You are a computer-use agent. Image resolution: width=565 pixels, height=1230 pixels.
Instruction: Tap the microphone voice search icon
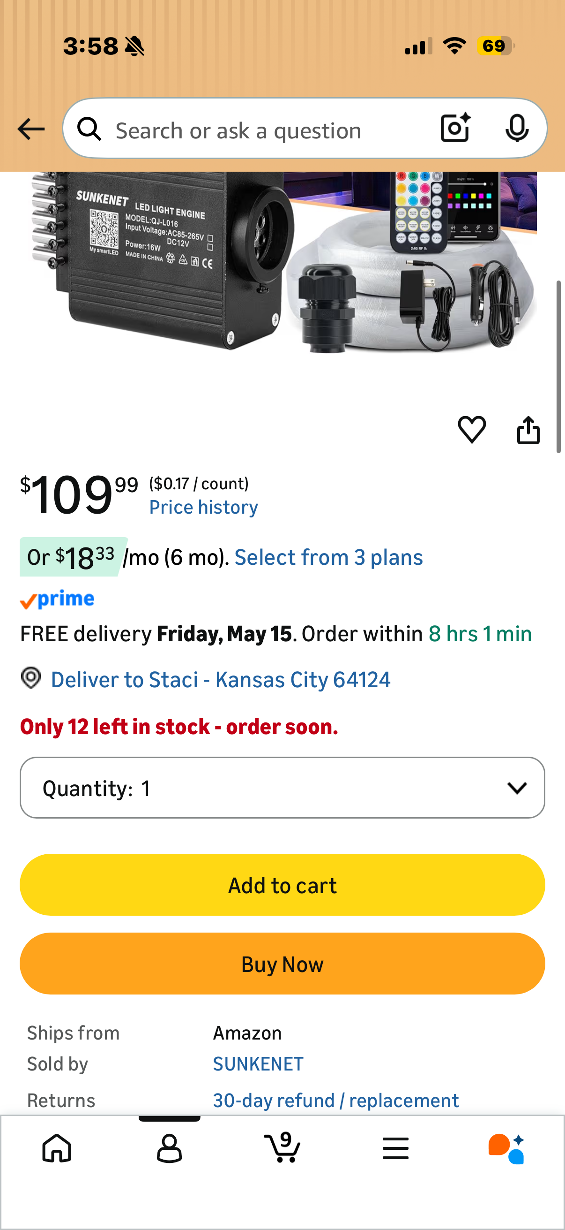pyautogui.click(x=517, y=128)
